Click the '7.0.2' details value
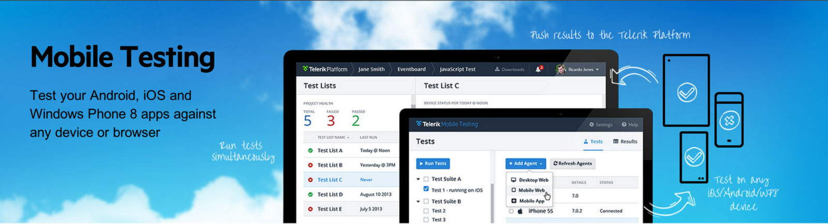Viewport: 828px width, 224px height. click(576, 211)
